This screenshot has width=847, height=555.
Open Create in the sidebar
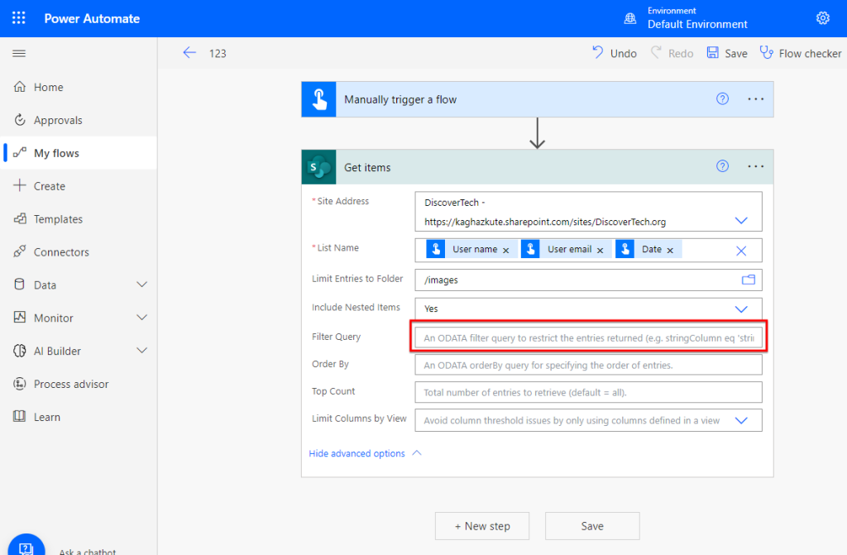click(x=79, y=186)
